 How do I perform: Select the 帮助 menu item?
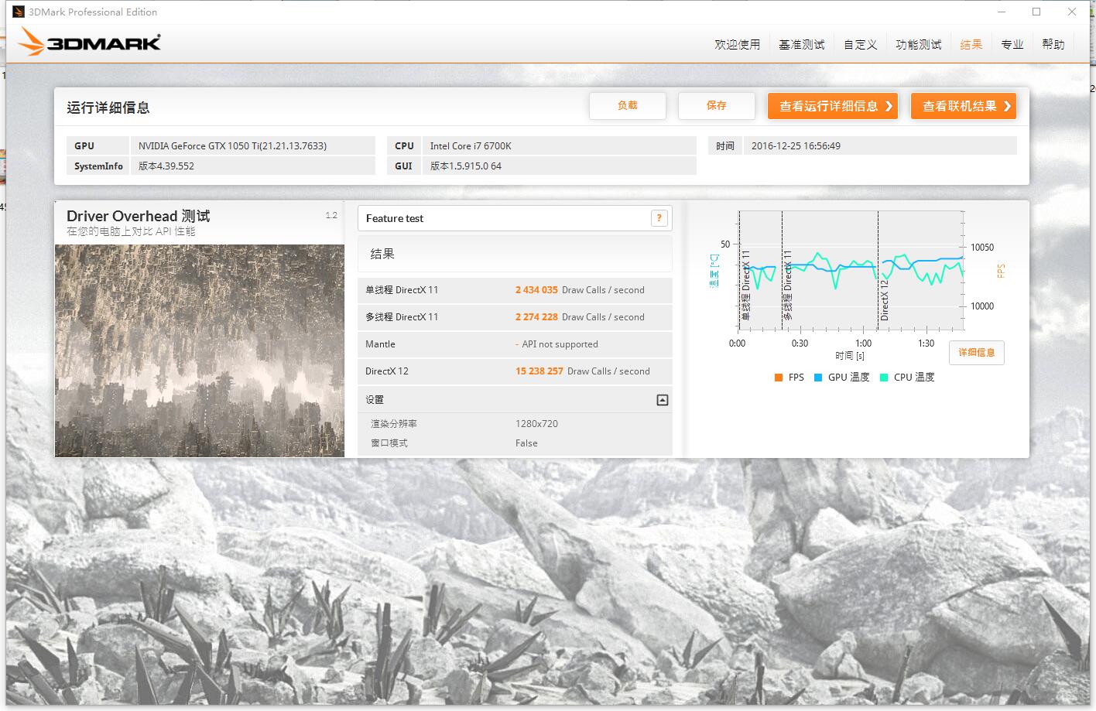[1053, 44]
